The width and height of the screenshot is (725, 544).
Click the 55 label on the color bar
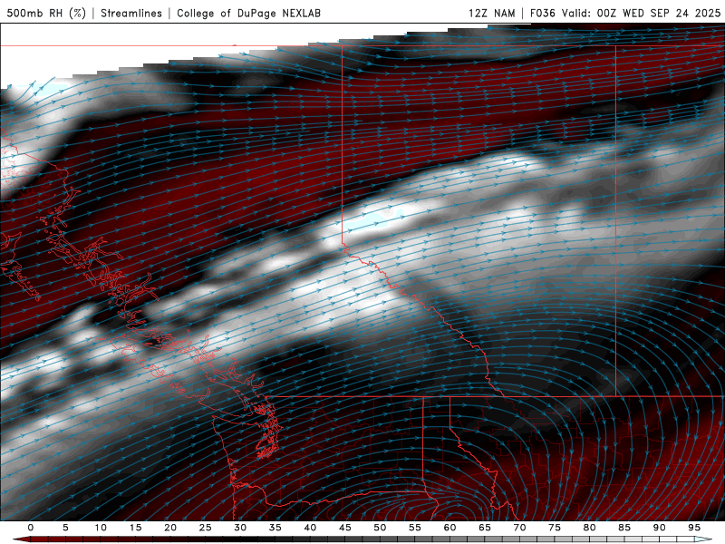pos(415,528)
